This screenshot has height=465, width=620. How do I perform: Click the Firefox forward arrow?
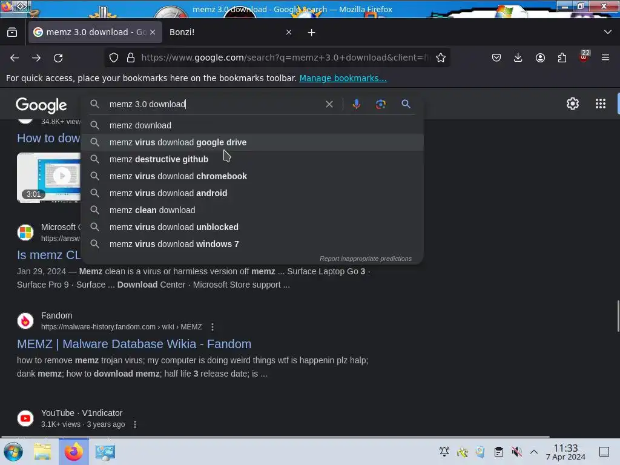36,58
